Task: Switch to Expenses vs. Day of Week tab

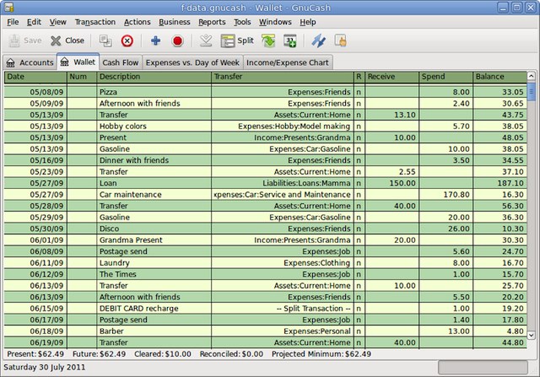Action: tap(192, 62)
